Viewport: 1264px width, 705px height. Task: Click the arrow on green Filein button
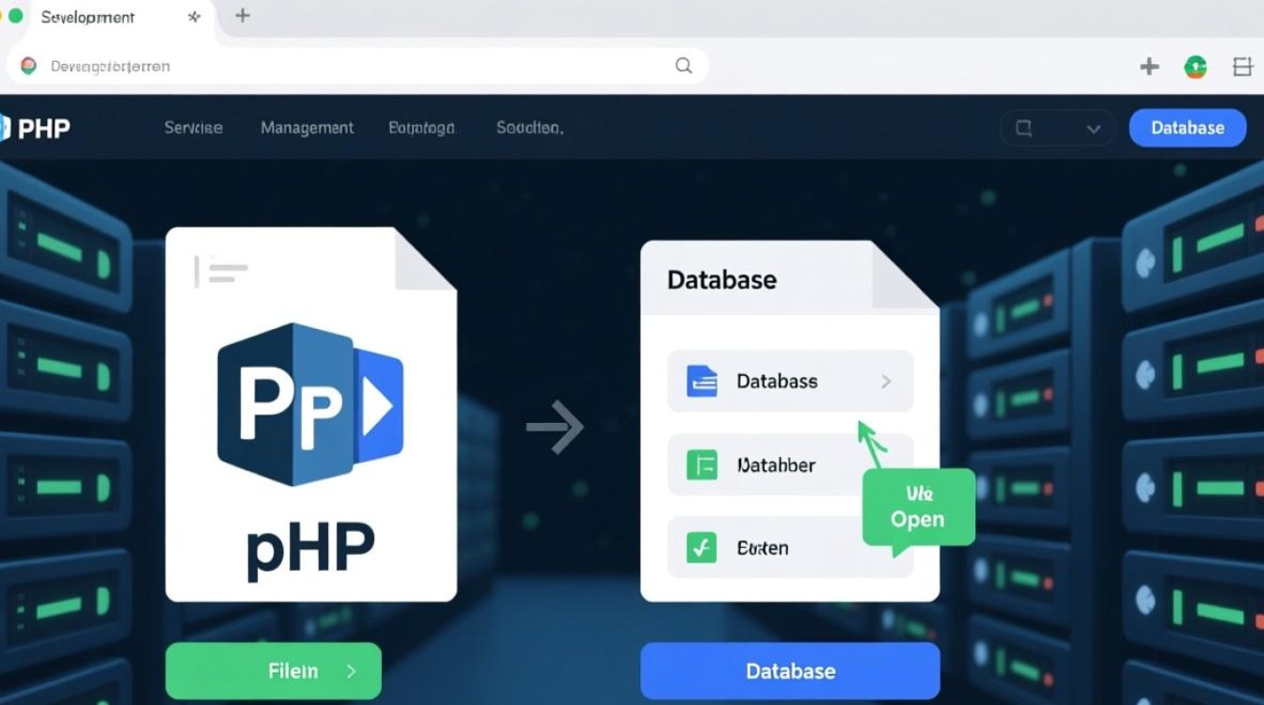[x=351, y=671]
